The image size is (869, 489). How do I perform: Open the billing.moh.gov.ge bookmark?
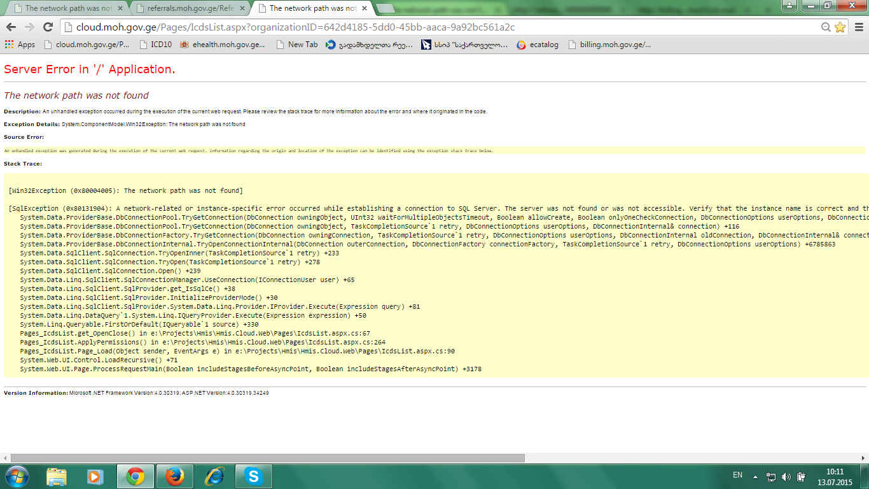pos(609,45)
